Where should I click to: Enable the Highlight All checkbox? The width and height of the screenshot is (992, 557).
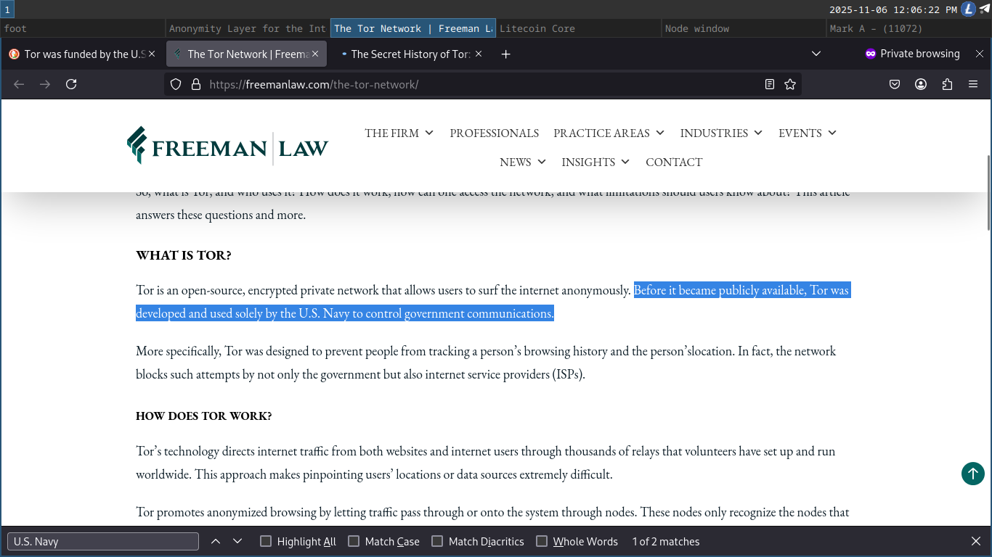[x=266, y=541]
